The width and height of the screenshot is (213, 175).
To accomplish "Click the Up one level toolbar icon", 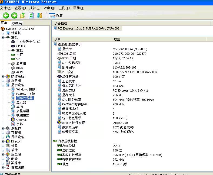I will 23,15.
